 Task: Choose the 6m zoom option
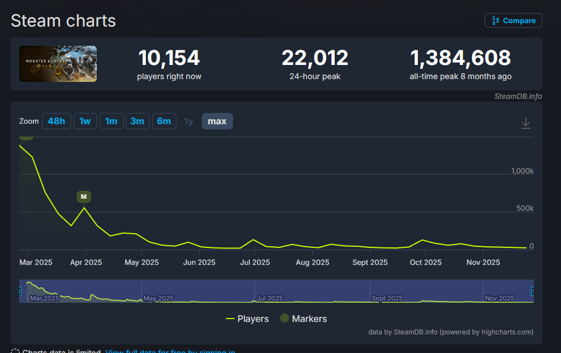163,121
